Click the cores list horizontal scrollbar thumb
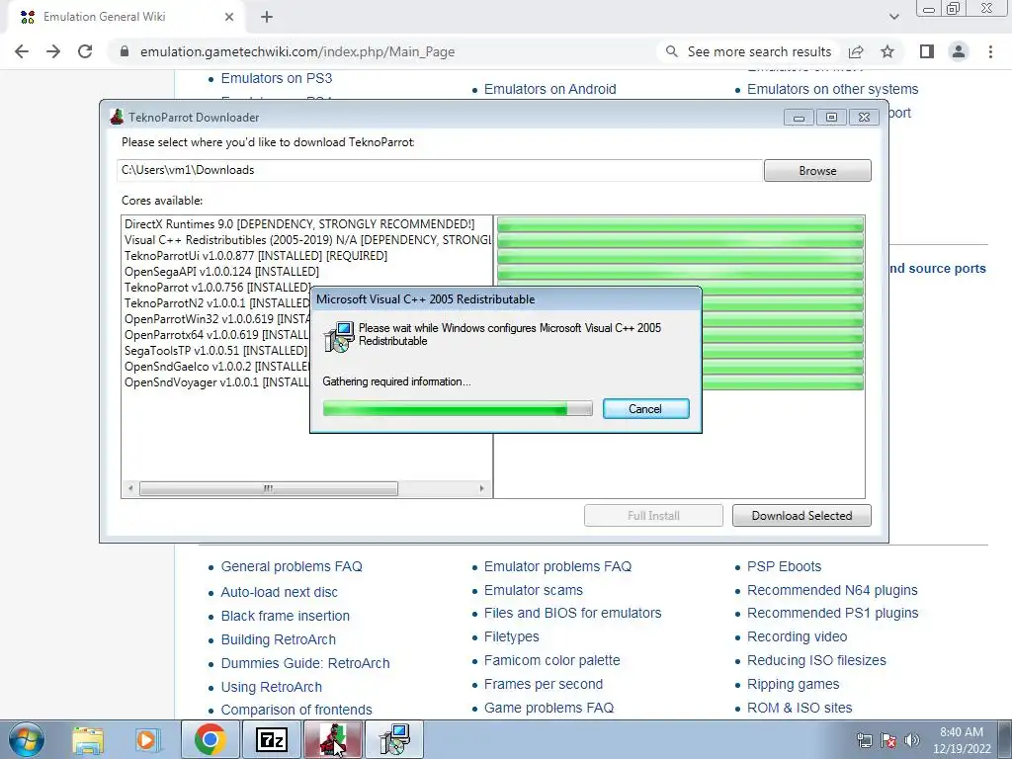This screenshot has height=759, width=1012. pyautogui.click(x=269, y=488)
